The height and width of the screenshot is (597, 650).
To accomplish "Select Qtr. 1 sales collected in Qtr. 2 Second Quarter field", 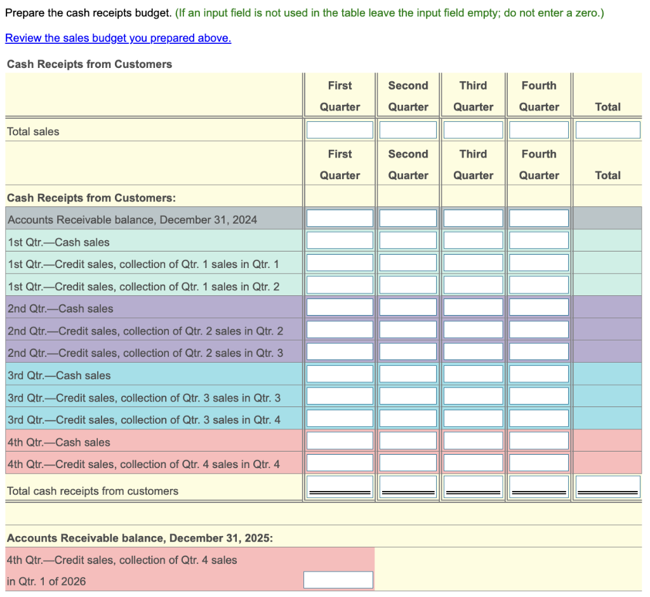I will coord(408,285).
